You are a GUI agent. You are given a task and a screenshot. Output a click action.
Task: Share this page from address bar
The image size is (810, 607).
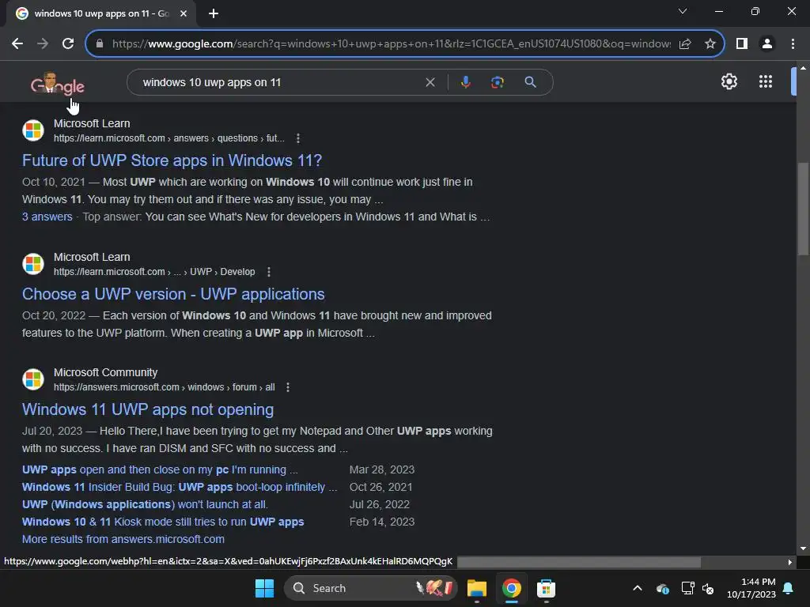pyautogui.click(x=685, y=44)
